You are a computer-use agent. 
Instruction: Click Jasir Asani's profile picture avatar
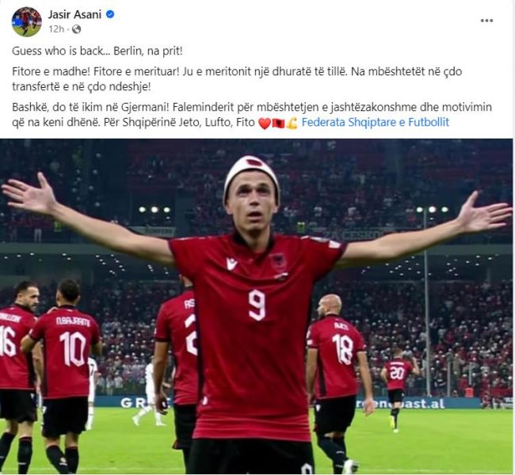tap(27, 21)
